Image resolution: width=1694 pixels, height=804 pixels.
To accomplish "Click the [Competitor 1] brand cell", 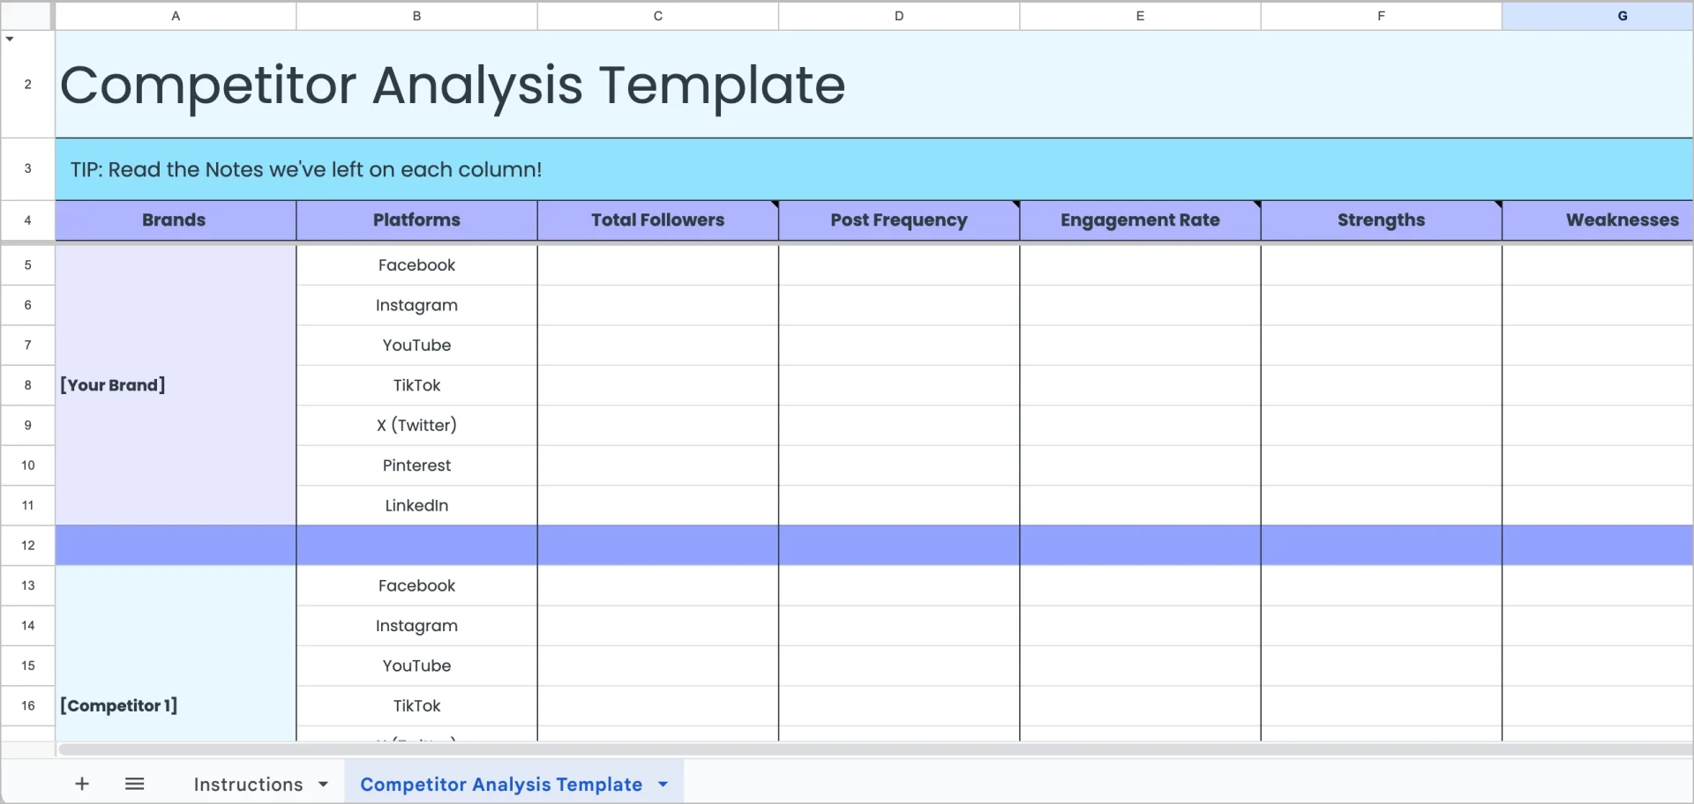I will point(176,705).
